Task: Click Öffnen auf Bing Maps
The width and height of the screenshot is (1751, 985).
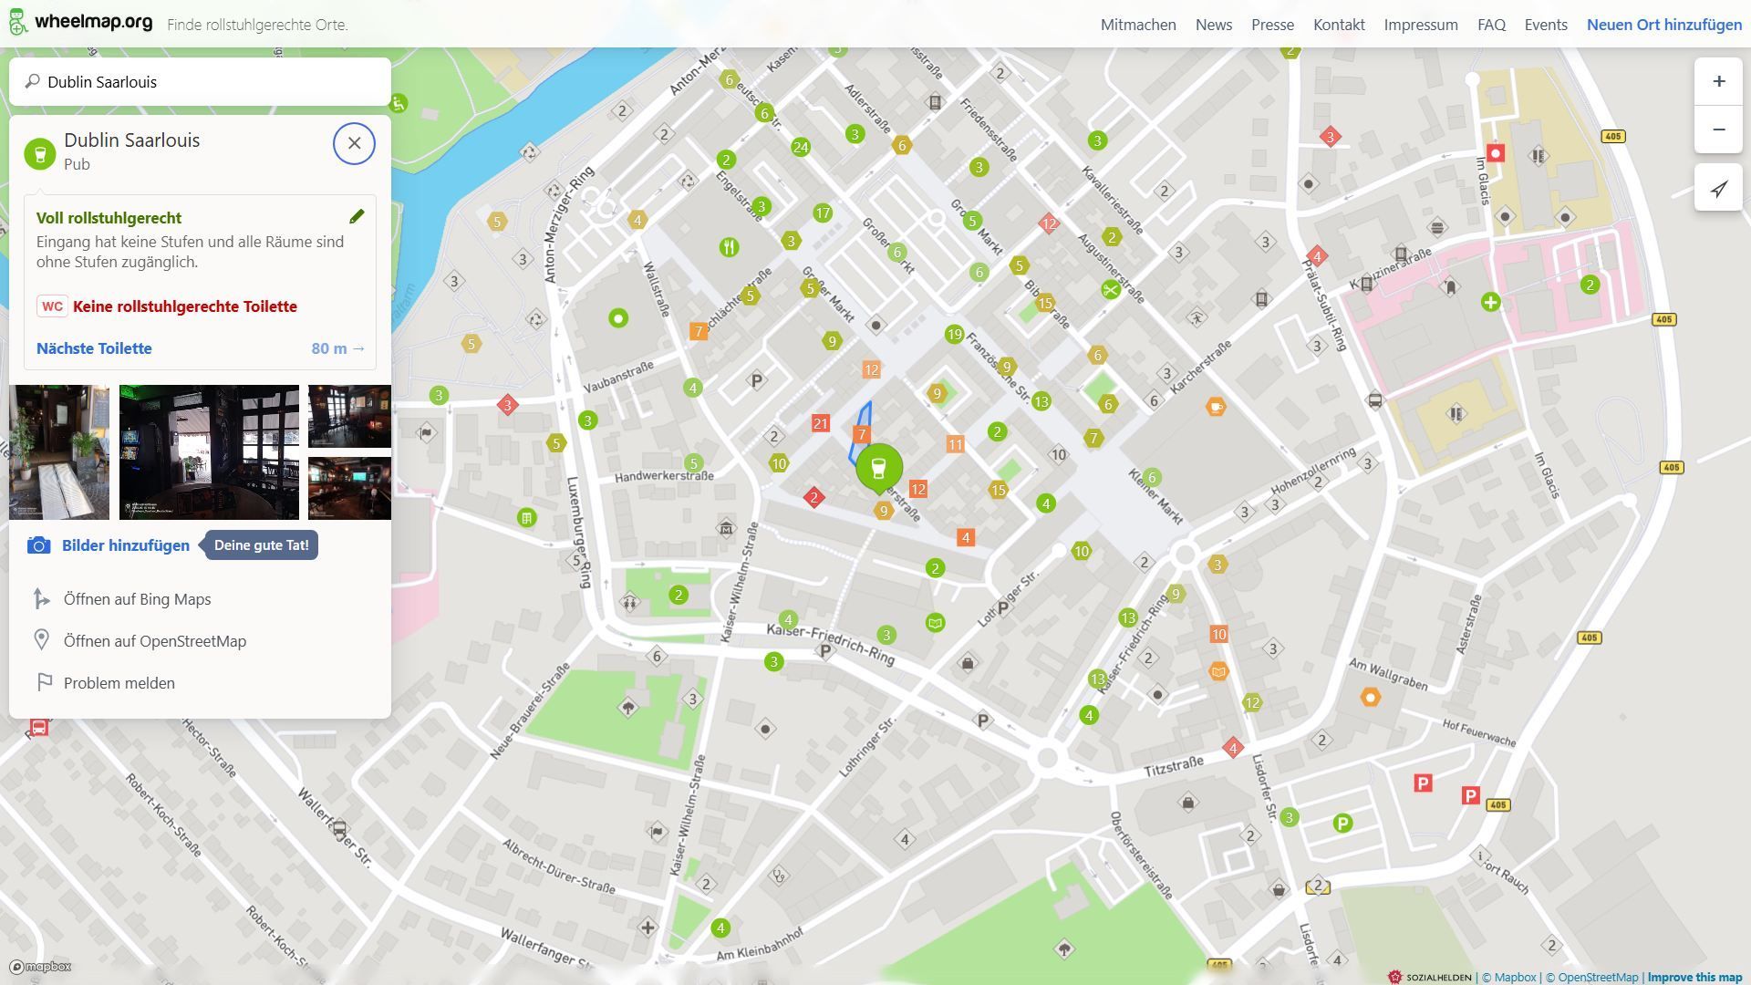Action: click(x=137, y=599)
